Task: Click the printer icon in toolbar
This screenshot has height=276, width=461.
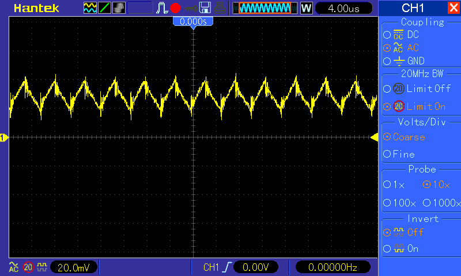Action: pos(220,8)
